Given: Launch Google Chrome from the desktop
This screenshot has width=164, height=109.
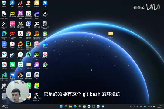Looking at the screenshot, I should point(29,35).
